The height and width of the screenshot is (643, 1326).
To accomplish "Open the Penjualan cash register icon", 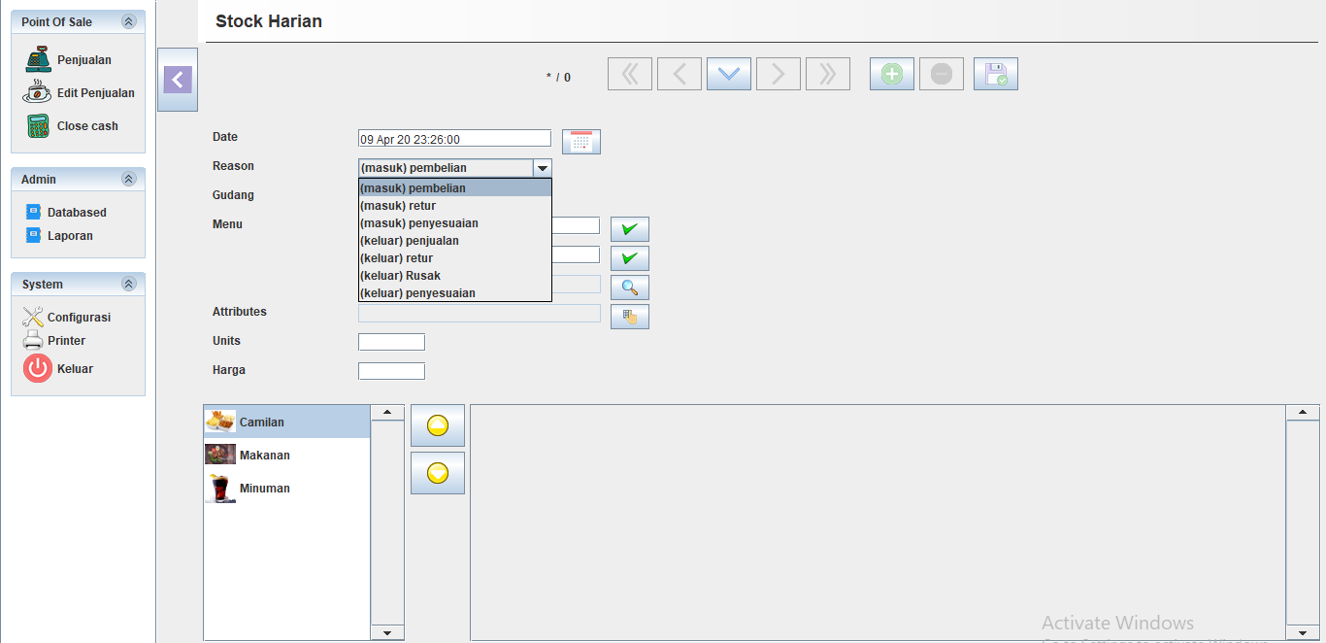I will 39,59.
